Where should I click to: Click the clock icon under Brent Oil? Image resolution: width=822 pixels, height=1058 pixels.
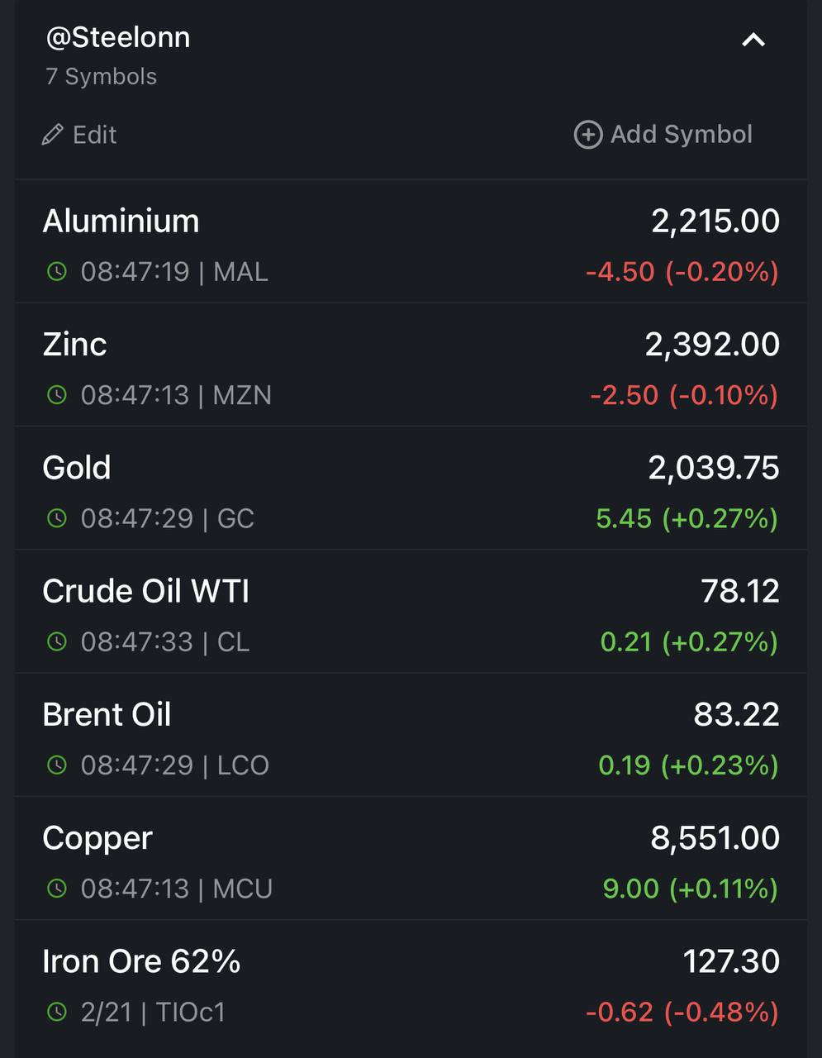tap(56, 765)
